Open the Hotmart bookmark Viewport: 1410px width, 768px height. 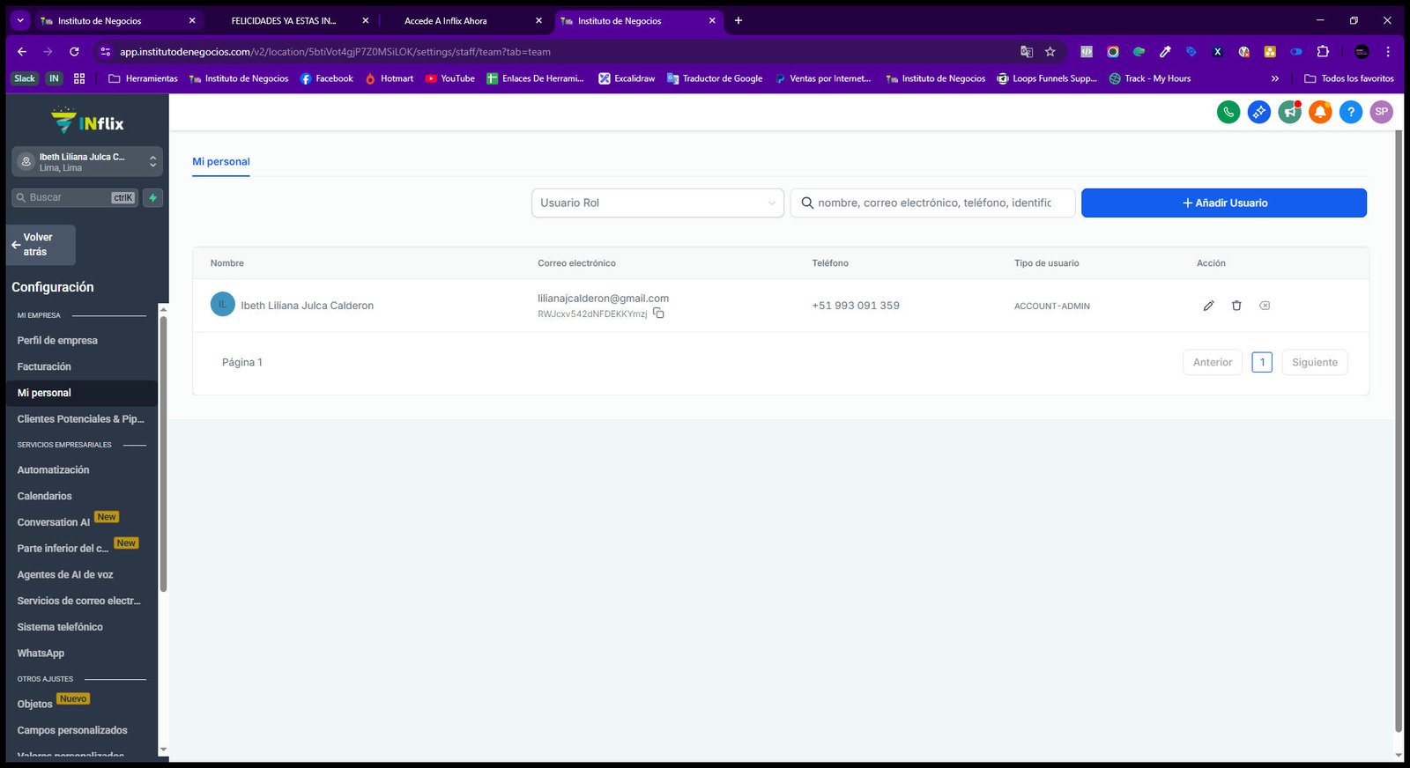pyautogui.click(x=389, y=78)
